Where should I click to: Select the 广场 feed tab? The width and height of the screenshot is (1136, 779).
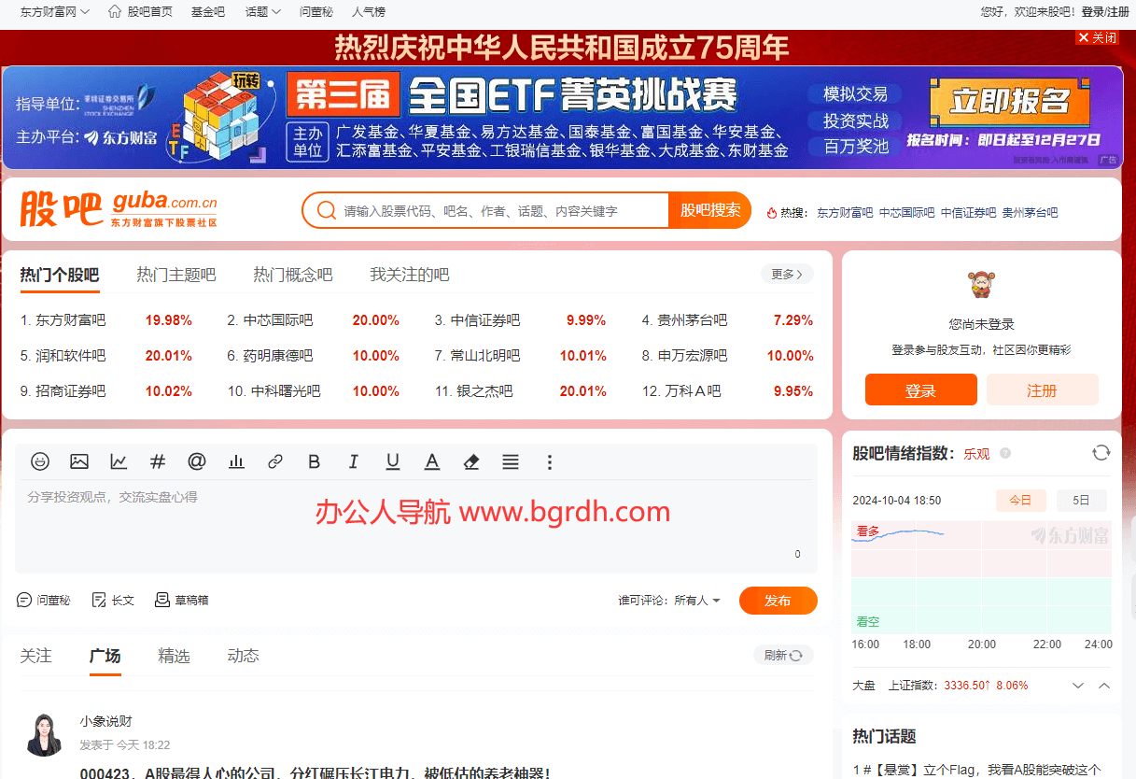(105, 656)
